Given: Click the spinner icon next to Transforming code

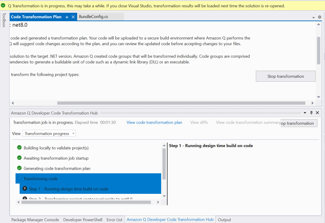Looking at the screenshot, I should (19, 179).
